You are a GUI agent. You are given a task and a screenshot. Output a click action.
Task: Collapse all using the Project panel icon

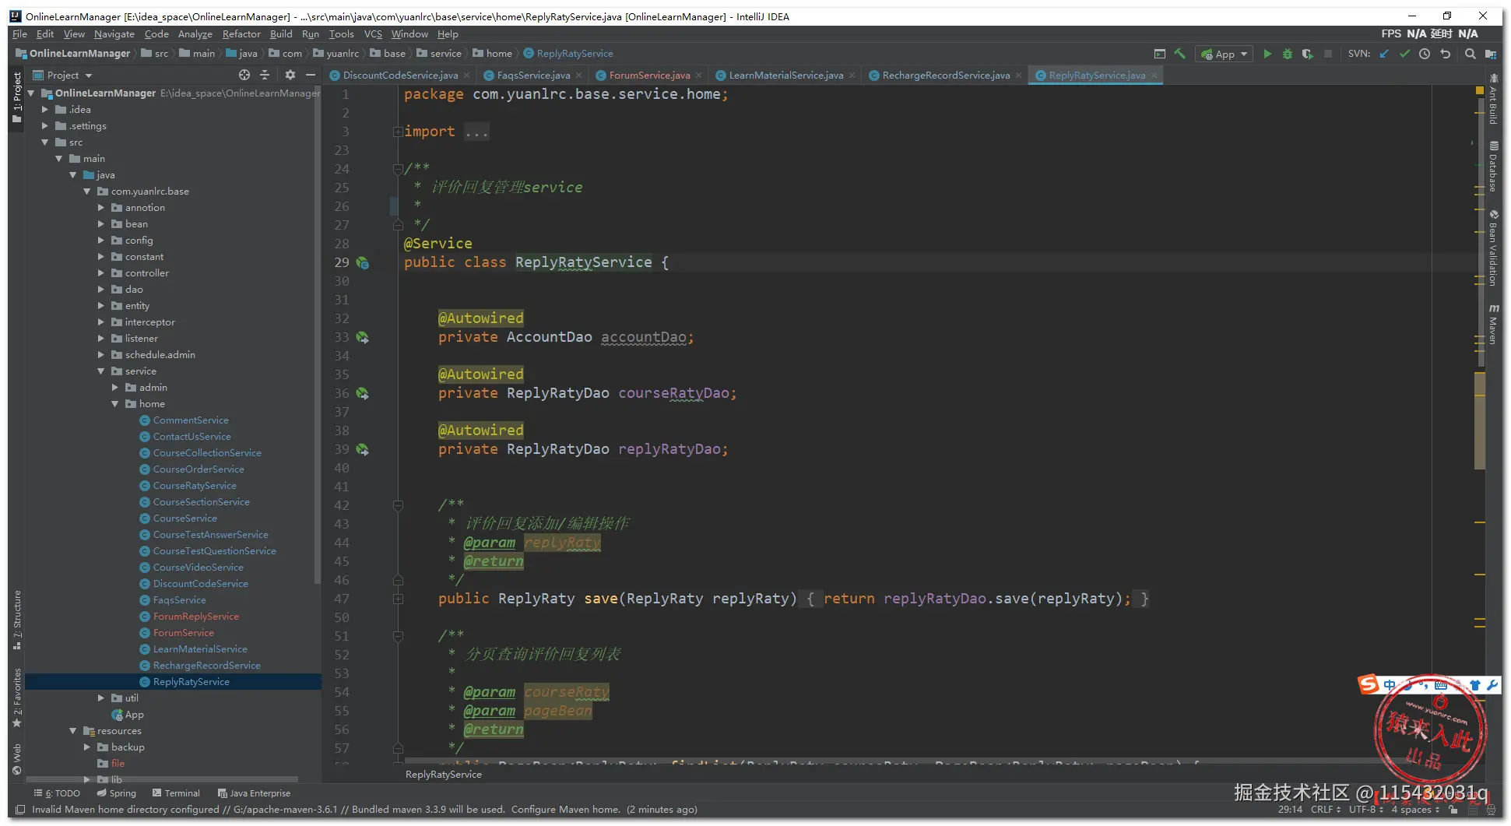[265, 75]
